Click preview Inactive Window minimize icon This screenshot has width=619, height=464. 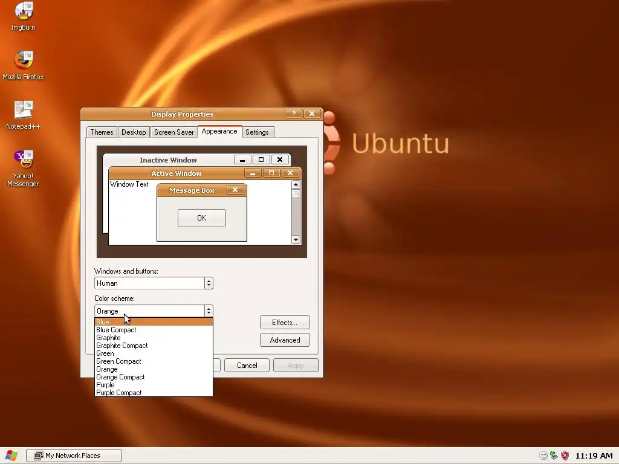point(242,159)
